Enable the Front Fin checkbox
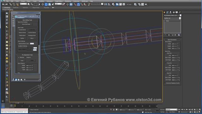 (166, 63)
